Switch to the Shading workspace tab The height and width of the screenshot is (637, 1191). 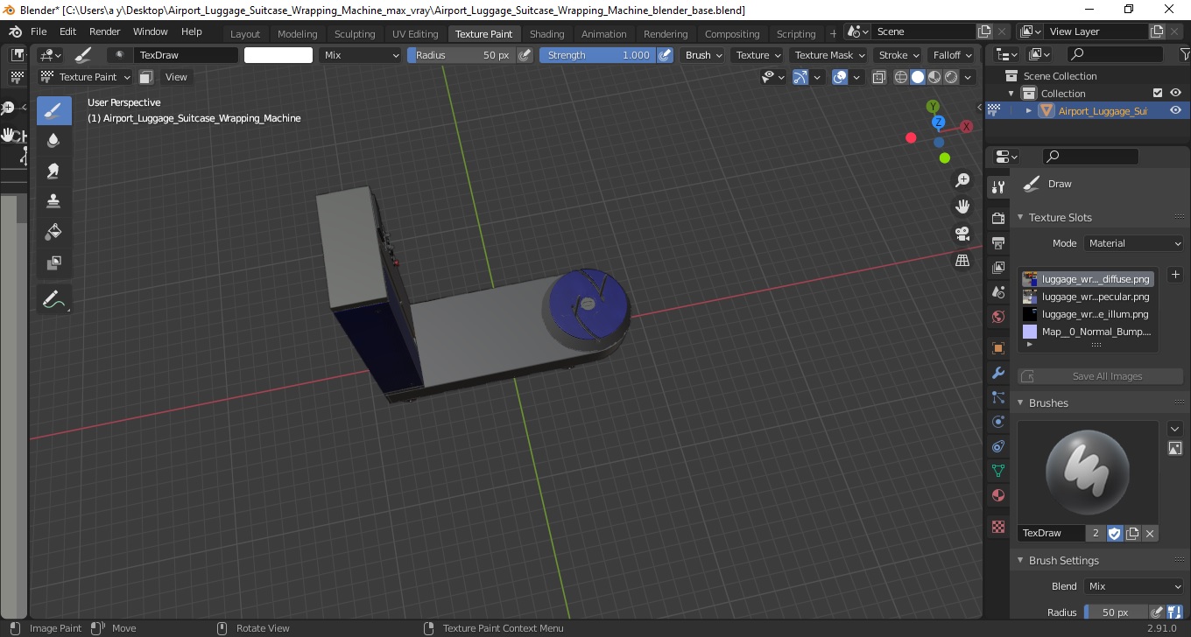pyautogui.click(x=546, y=34)
